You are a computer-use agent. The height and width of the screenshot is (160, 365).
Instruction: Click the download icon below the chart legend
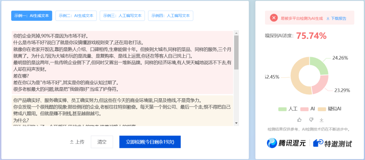coord(321,120)
